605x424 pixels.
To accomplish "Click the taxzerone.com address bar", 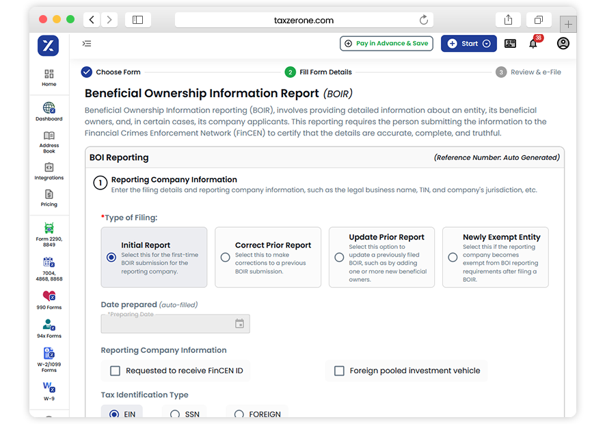I will 303,21.
